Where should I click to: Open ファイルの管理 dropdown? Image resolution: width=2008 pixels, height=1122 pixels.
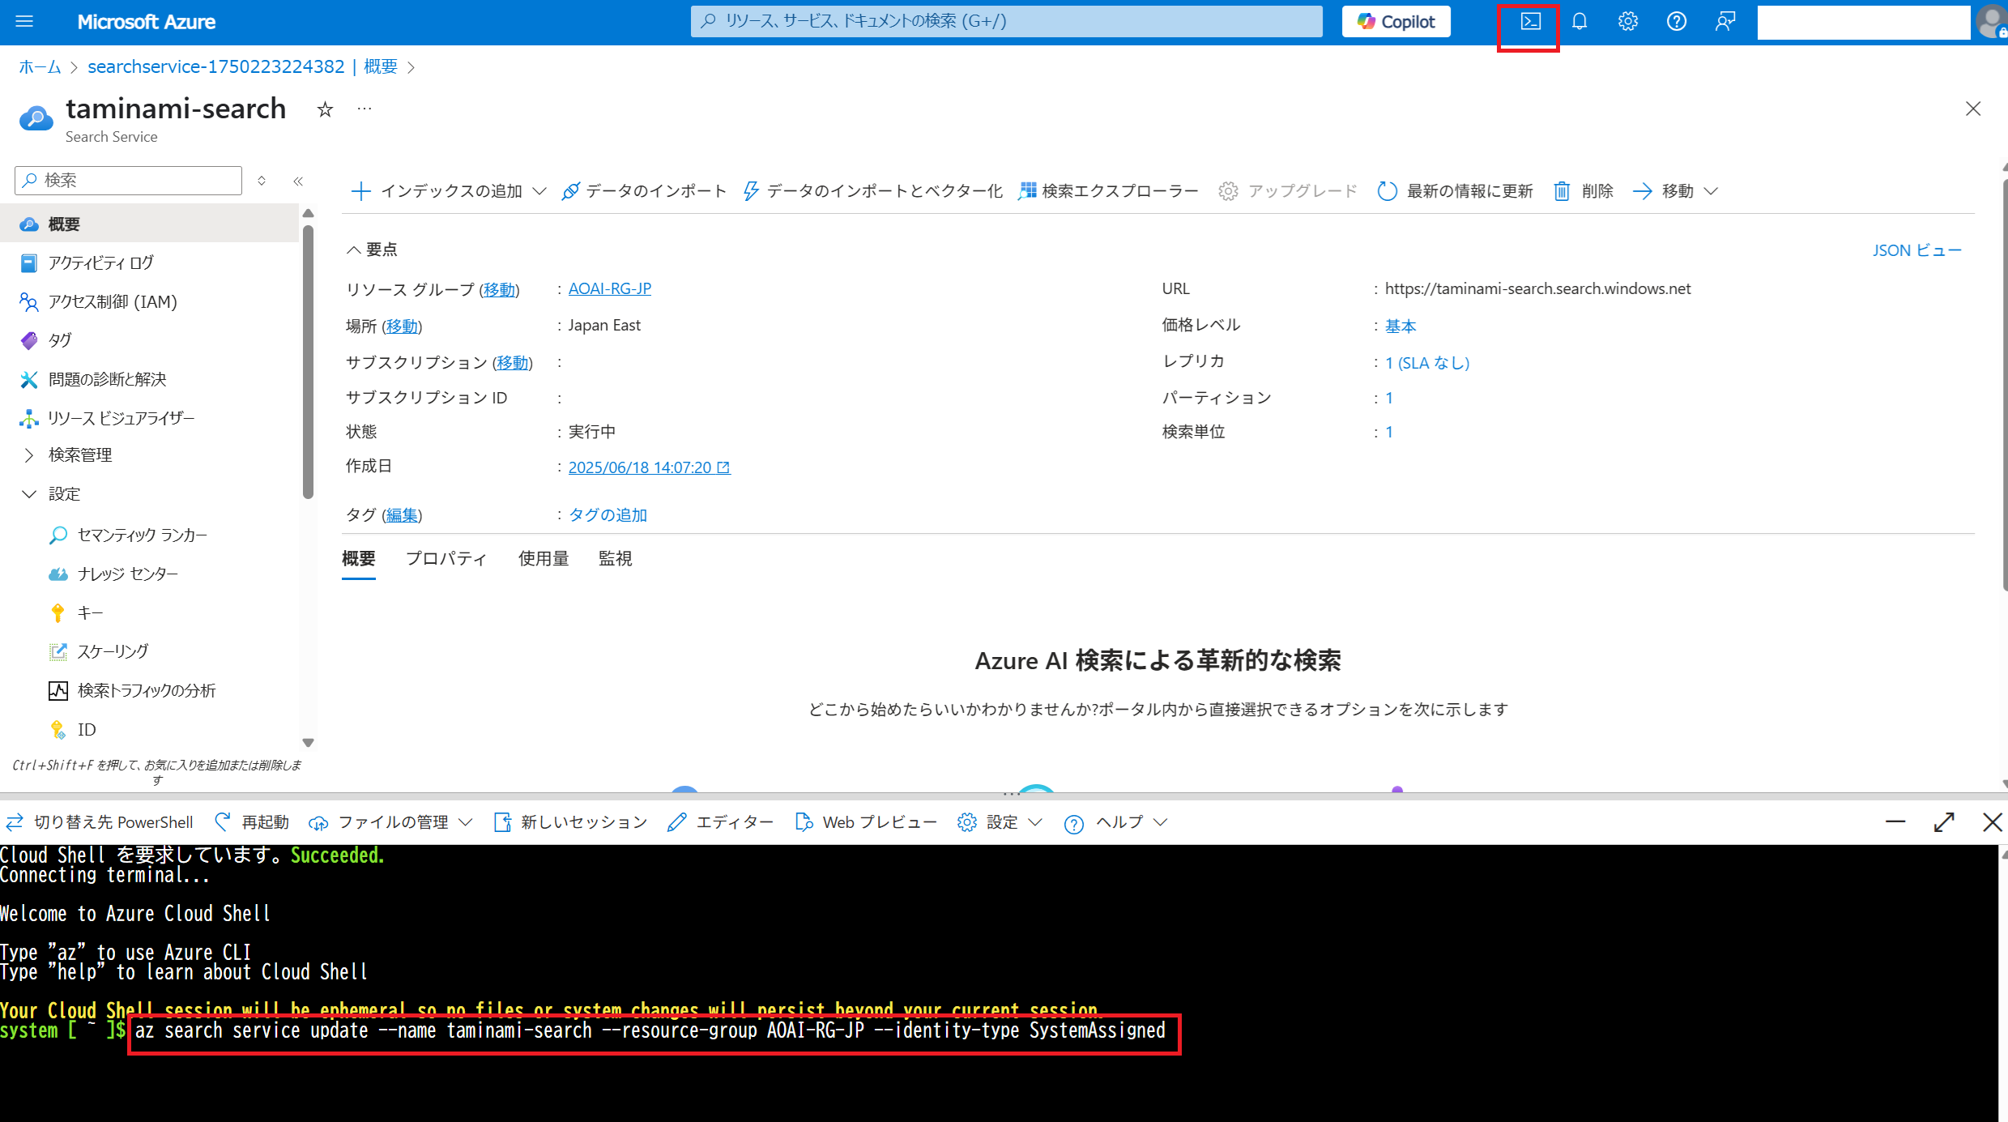point(390,822)
